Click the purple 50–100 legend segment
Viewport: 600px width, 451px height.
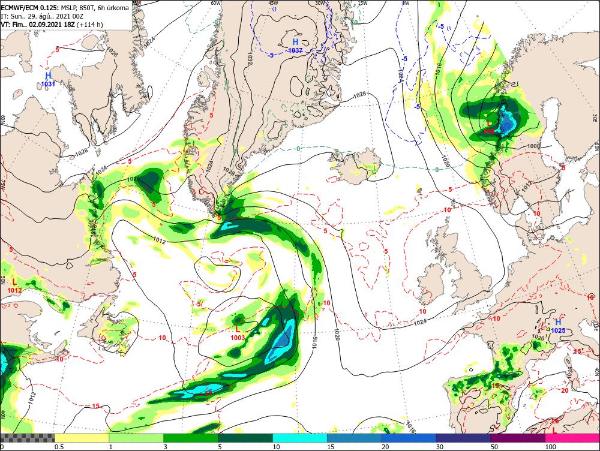coord(518,438)
